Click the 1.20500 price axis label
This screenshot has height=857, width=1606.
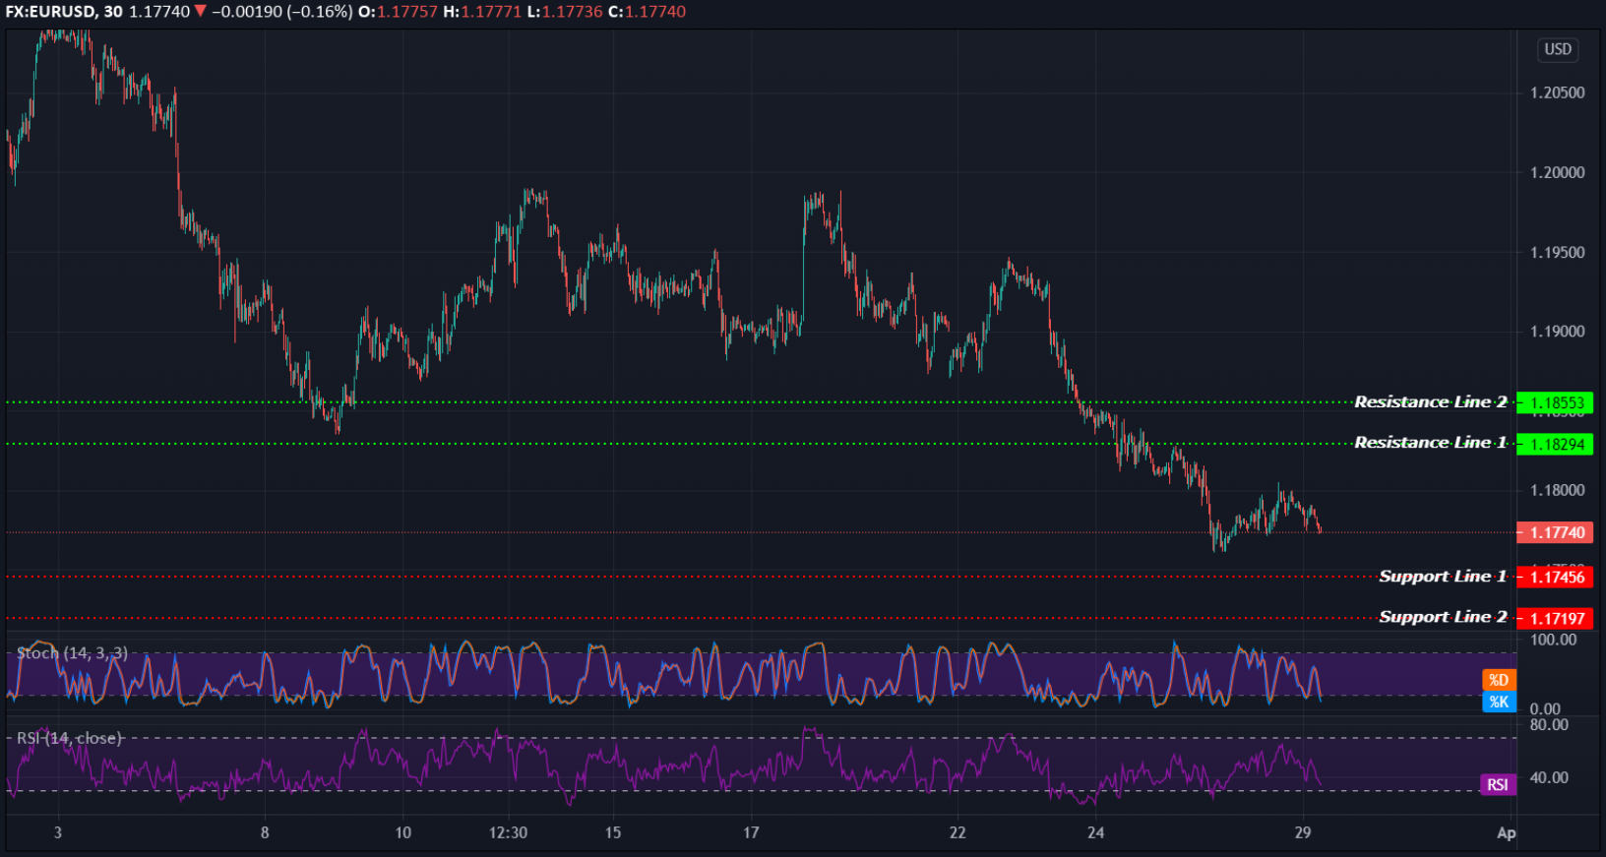[x=1557, y=92]
